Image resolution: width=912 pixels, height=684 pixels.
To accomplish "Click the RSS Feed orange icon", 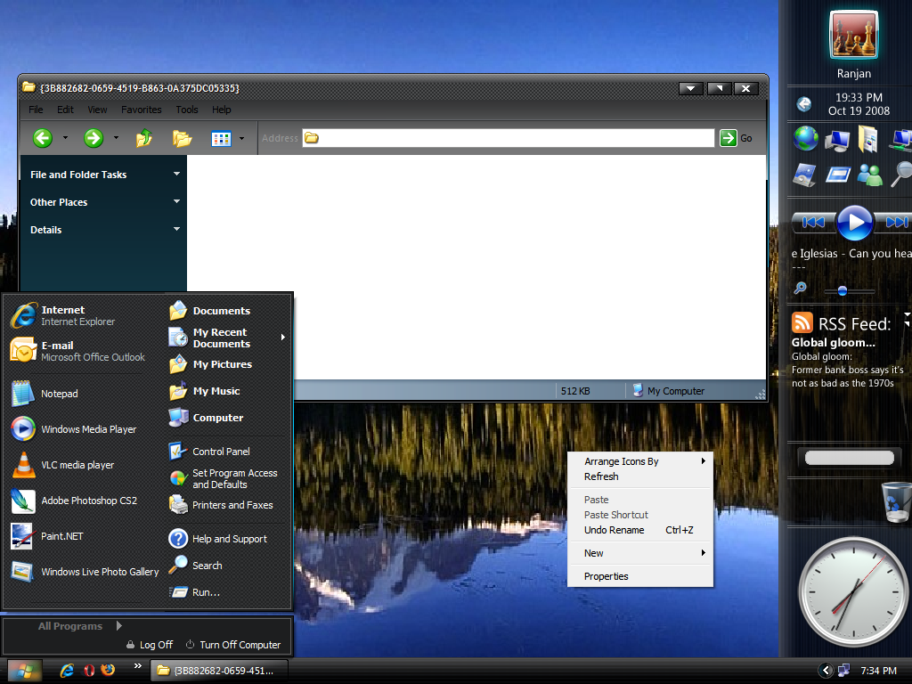I will tap(802, 323).
